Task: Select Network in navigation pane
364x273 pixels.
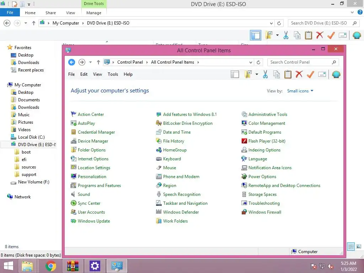Action: click(x=22, y=197)
